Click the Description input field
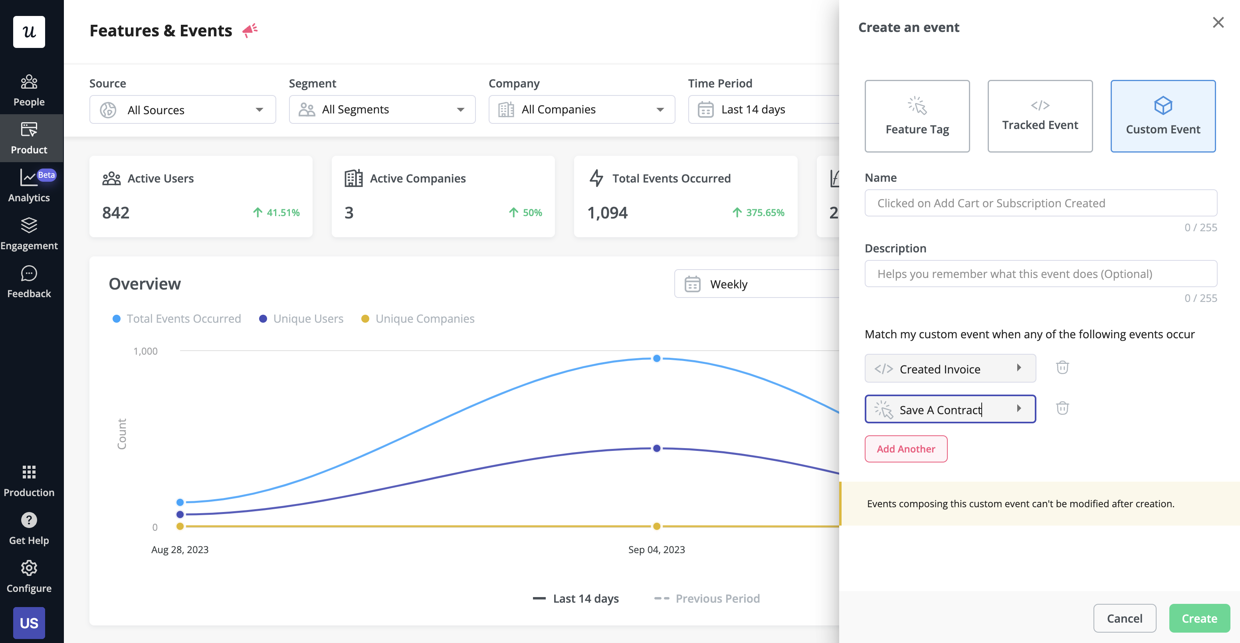This screenshot has width=1240, height=643. point(1041,274)
